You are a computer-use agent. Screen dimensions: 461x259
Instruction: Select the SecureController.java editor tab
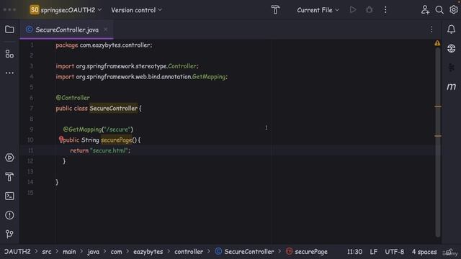click(x=67, y=29)
